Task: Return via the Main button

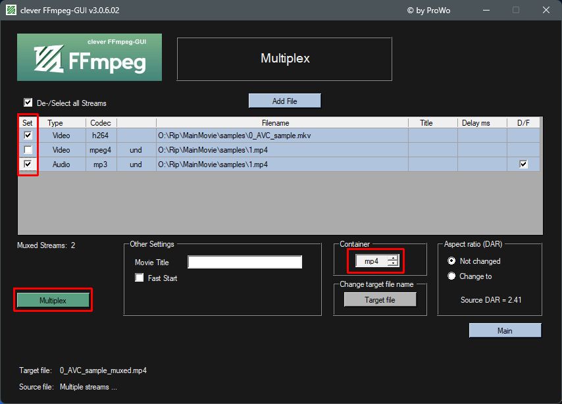Action: 505,330
